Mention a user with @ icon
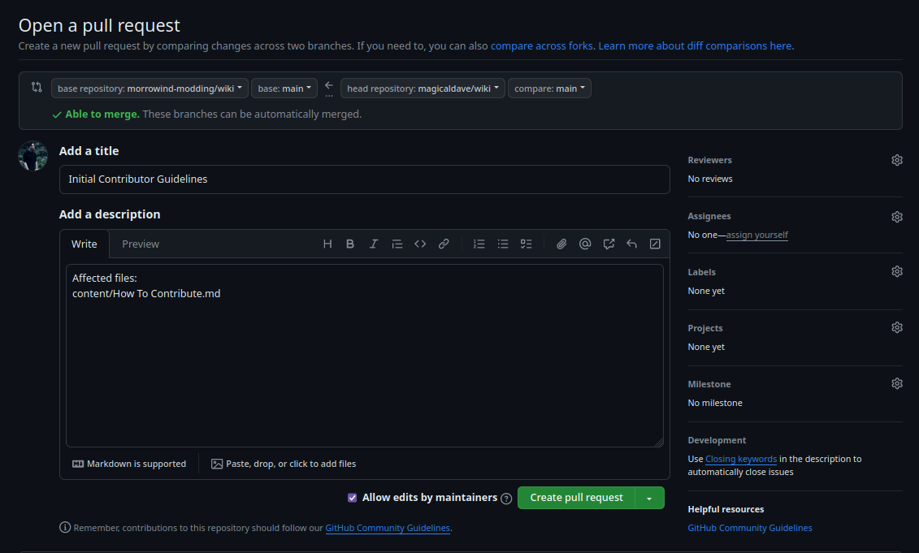Screen dimensions: 919x553 (585, 244)
